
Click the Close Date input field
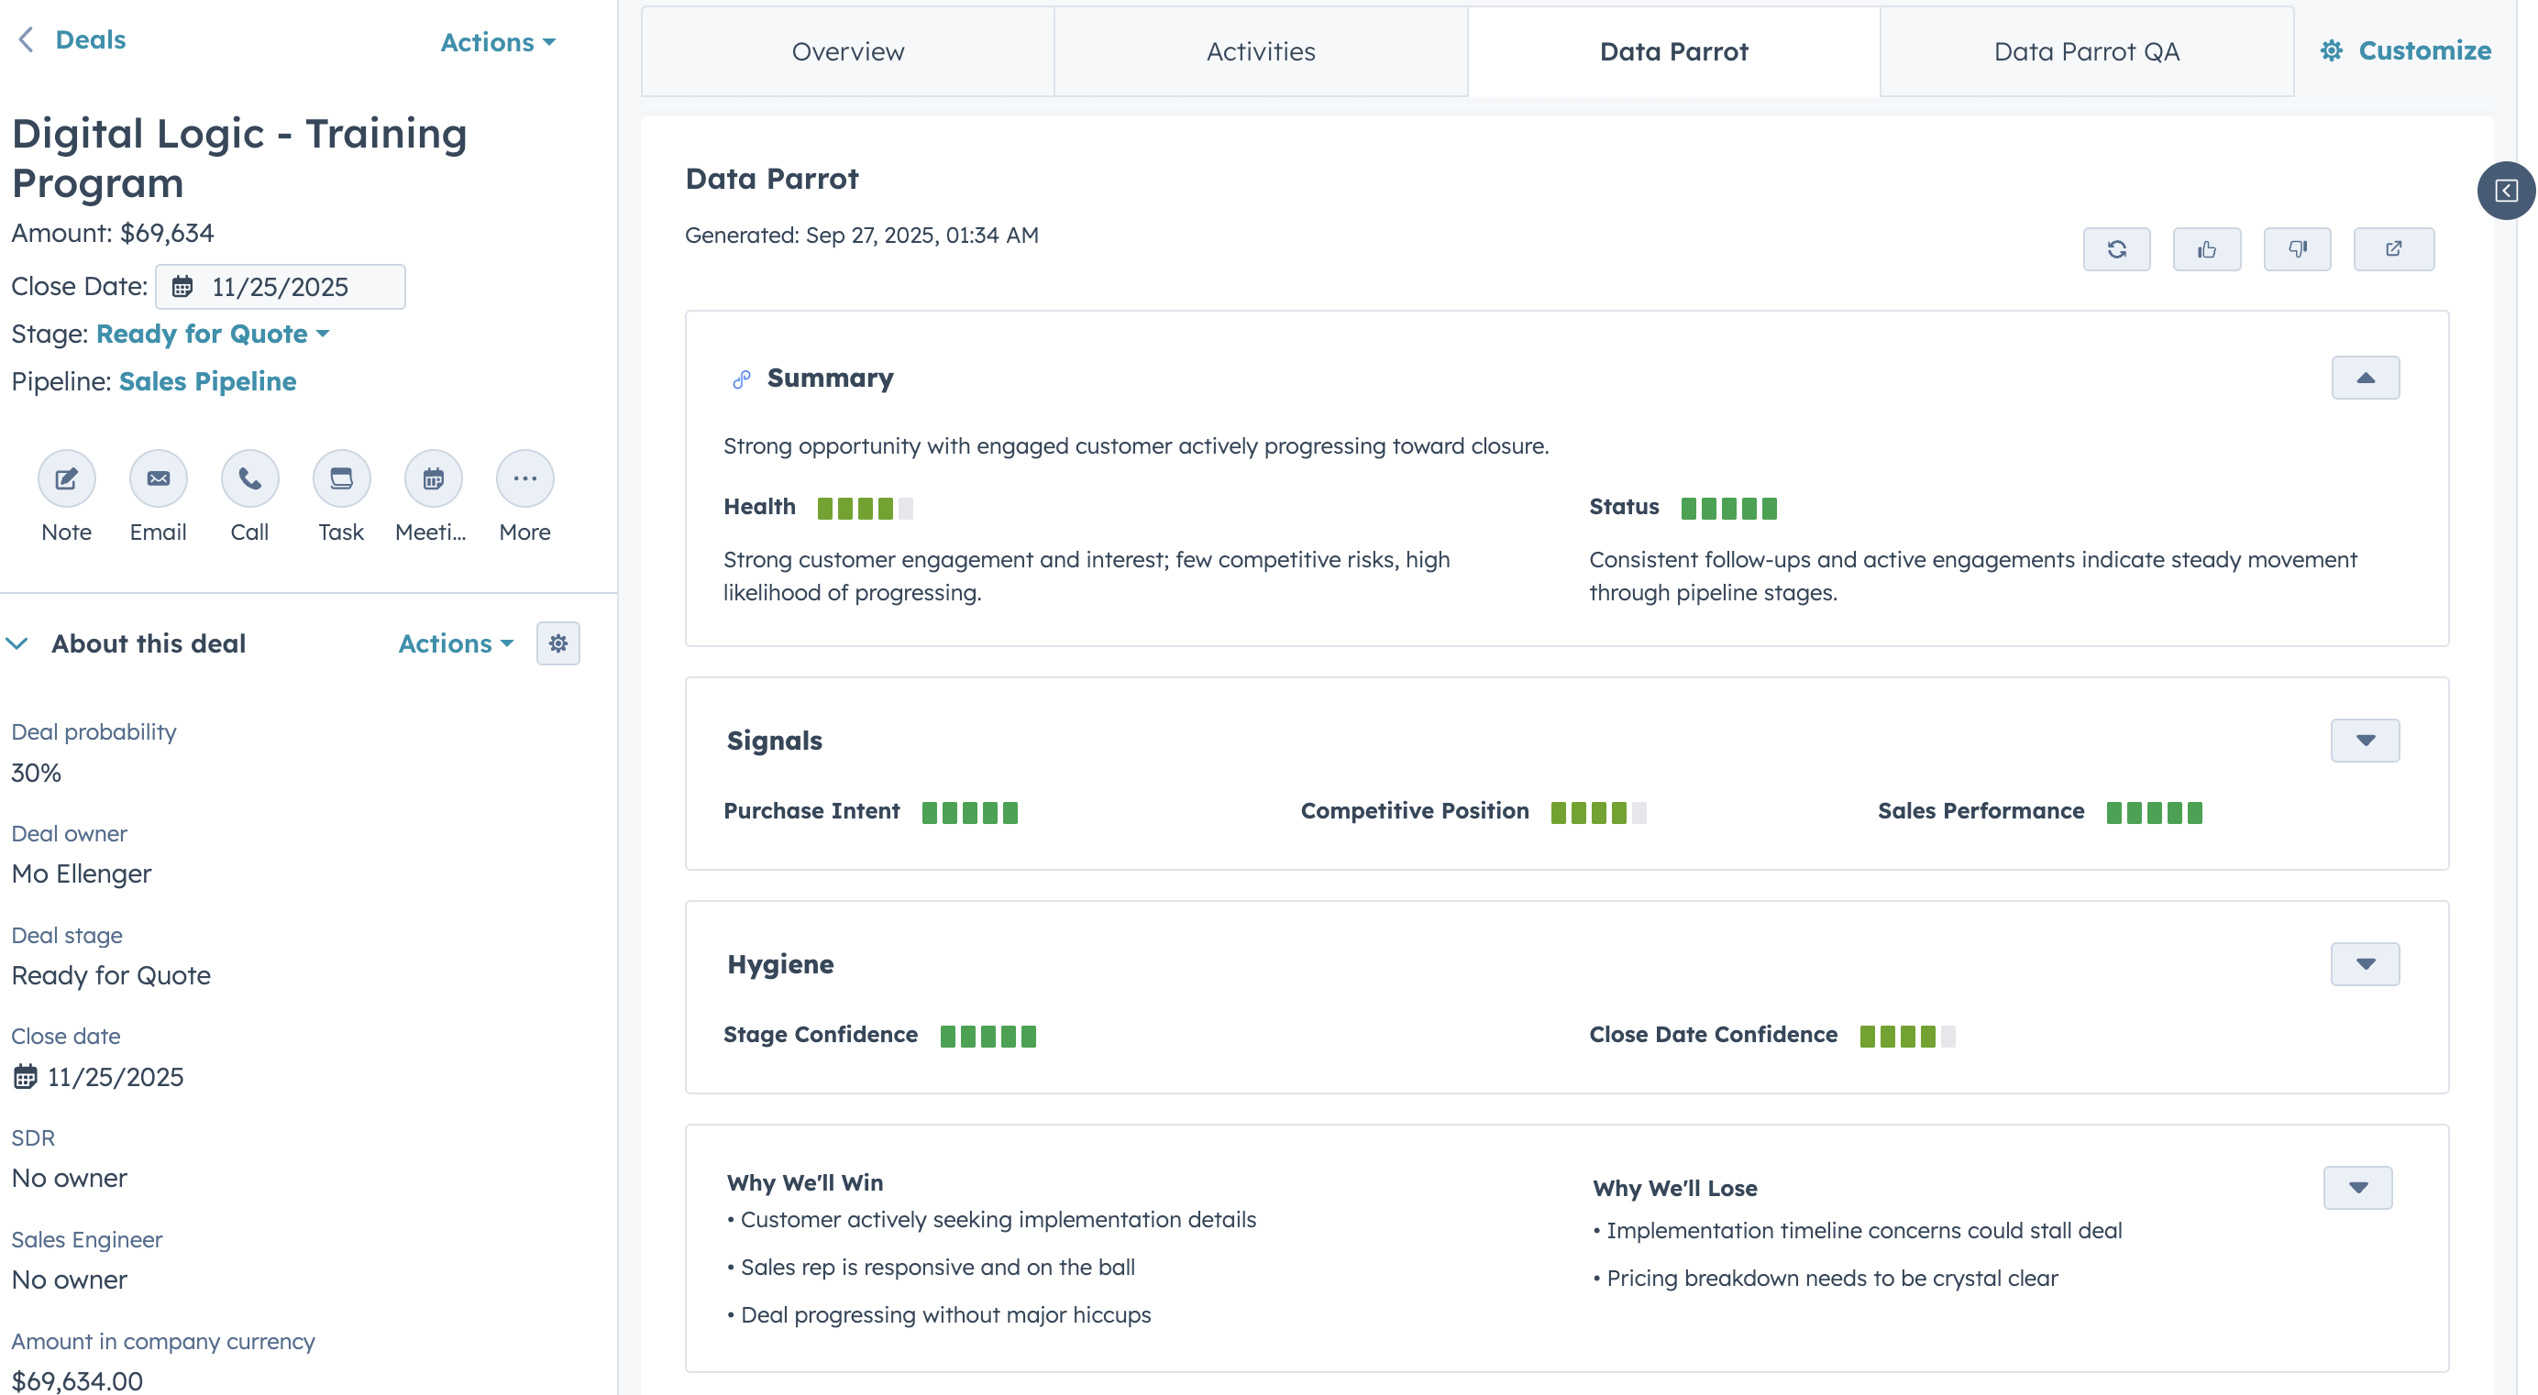pyautogui.click(x=280, y=287)
